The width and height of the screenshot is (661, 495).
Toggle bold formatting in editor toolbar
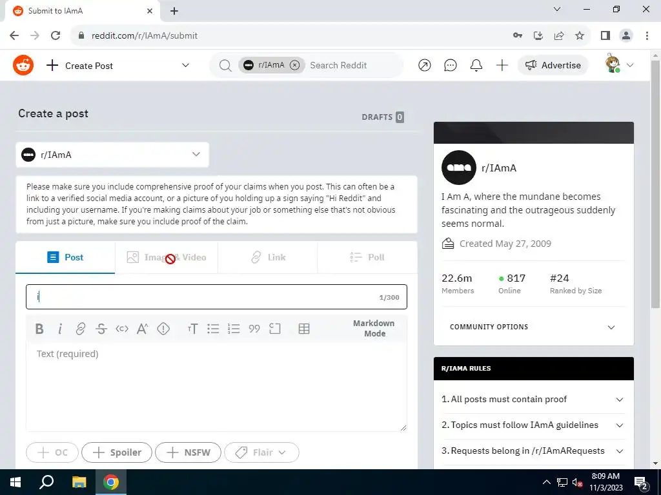pyautogui.click(x=39, y=329)
